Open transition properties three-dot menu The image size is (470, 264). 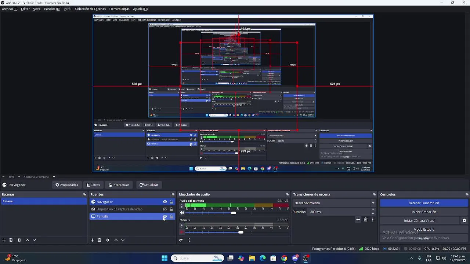coord(373,220)
